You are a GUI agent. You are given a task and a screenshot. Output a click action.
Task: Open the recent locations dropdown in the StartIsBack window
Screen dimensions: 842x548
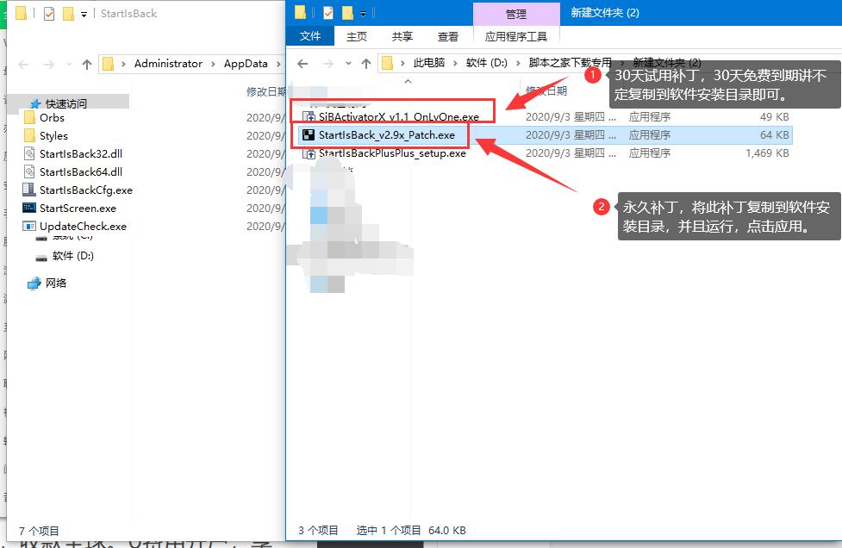69,65
